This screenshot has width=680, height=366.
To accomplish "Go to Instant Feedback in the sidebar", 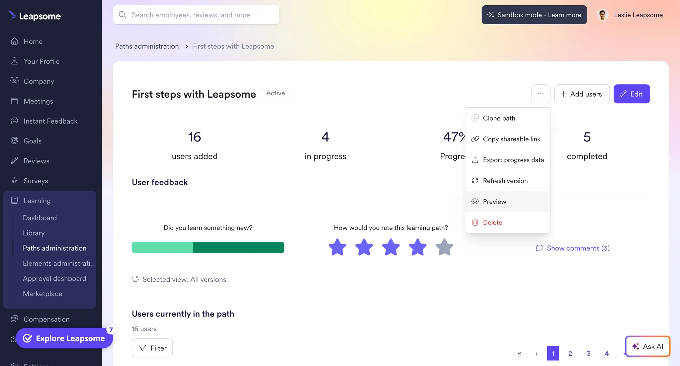I will (50, 121).
